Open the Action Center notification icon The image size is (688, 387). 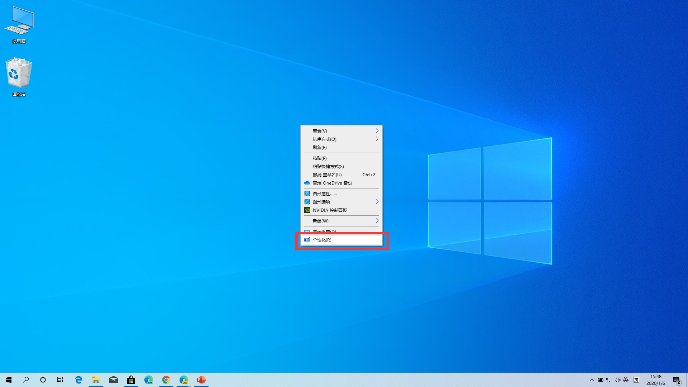tap(677, 380)
